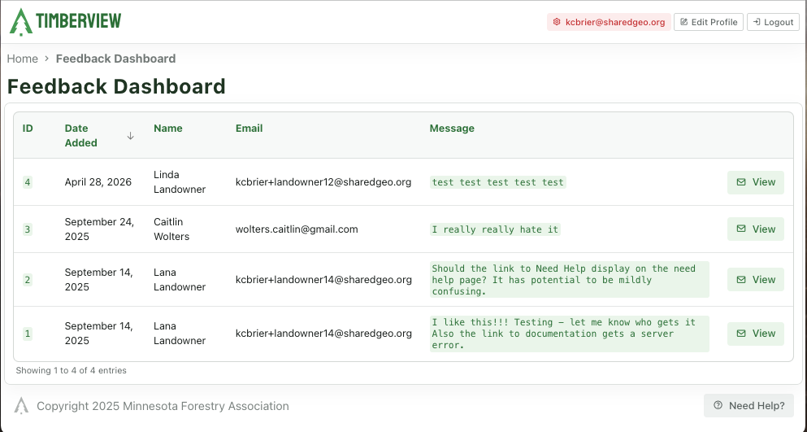This screenshot has width=807, height=432.
Task: Click the kcbrier@sharedgeo.org user badge
Action: pyautogui.click(x=609, y=22)
